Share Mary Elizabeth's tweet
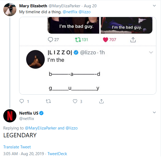Viewport: 162px width, 160px height. coord(102,101)
